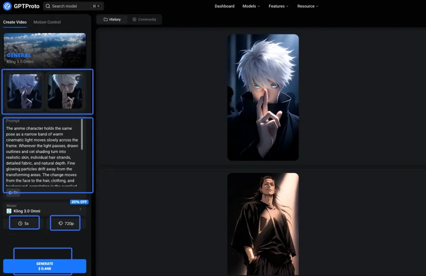Expand the Models dropdown menu
426x276 pixels.
251,6
